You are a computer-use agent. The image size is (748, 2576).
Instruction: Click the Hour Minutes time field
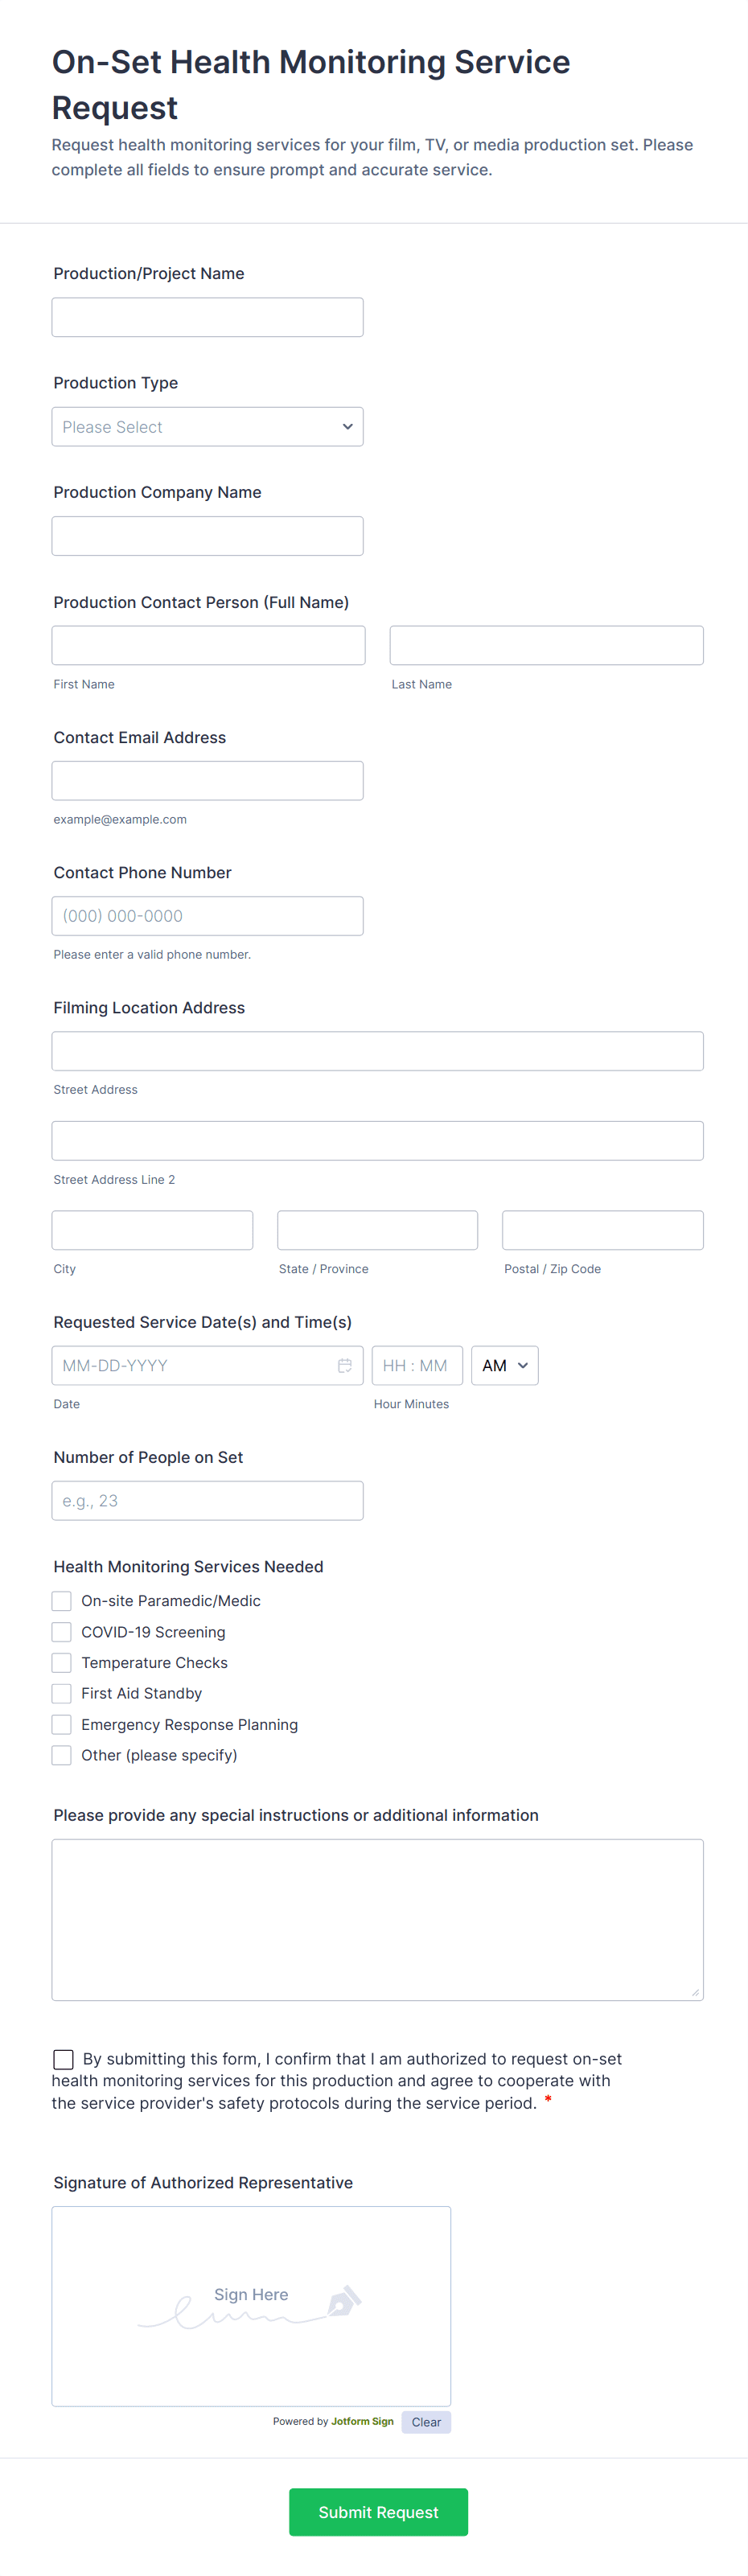click(x=417, y=1365)
